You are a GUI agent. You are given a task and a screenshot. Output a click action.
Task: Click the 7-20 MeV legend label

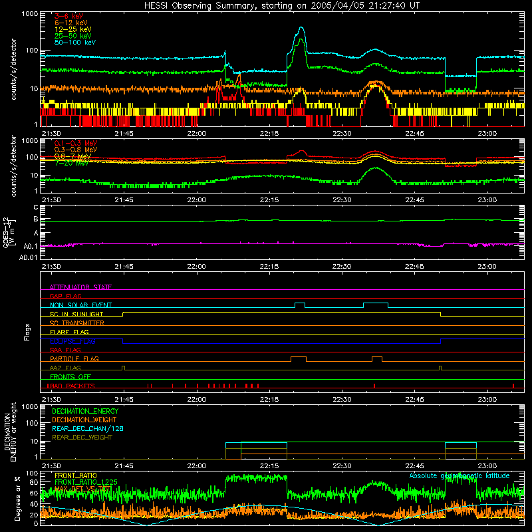[71, 163]
